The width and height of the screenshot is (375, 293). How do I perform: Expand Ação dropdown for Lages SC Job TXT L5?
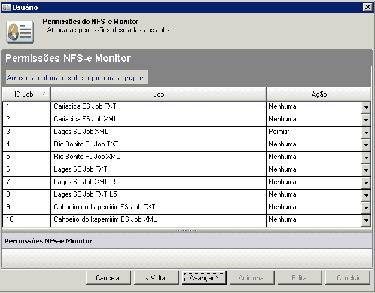(x=366, y=195)
